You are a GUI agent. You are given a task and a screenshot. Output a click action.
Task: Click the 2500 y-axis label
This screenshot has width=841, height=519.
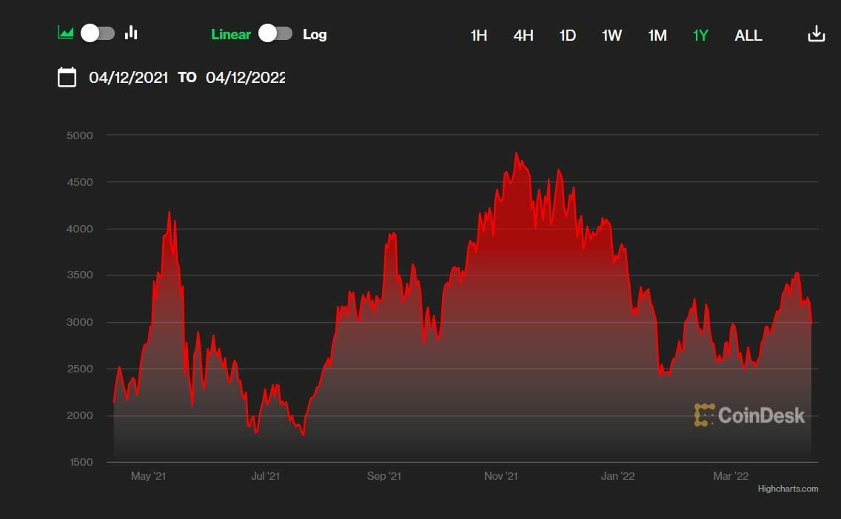pyautogui.click(x=79, y=369)
